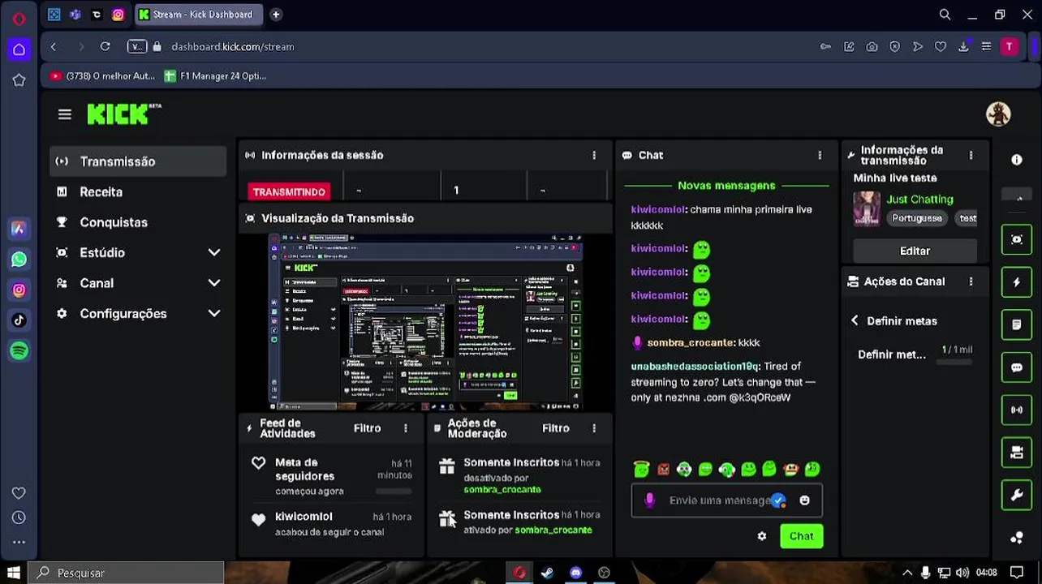Open WhatsApp in Opera sidebar
Screen dimensions: 1042x584
[x=19, y=260]
